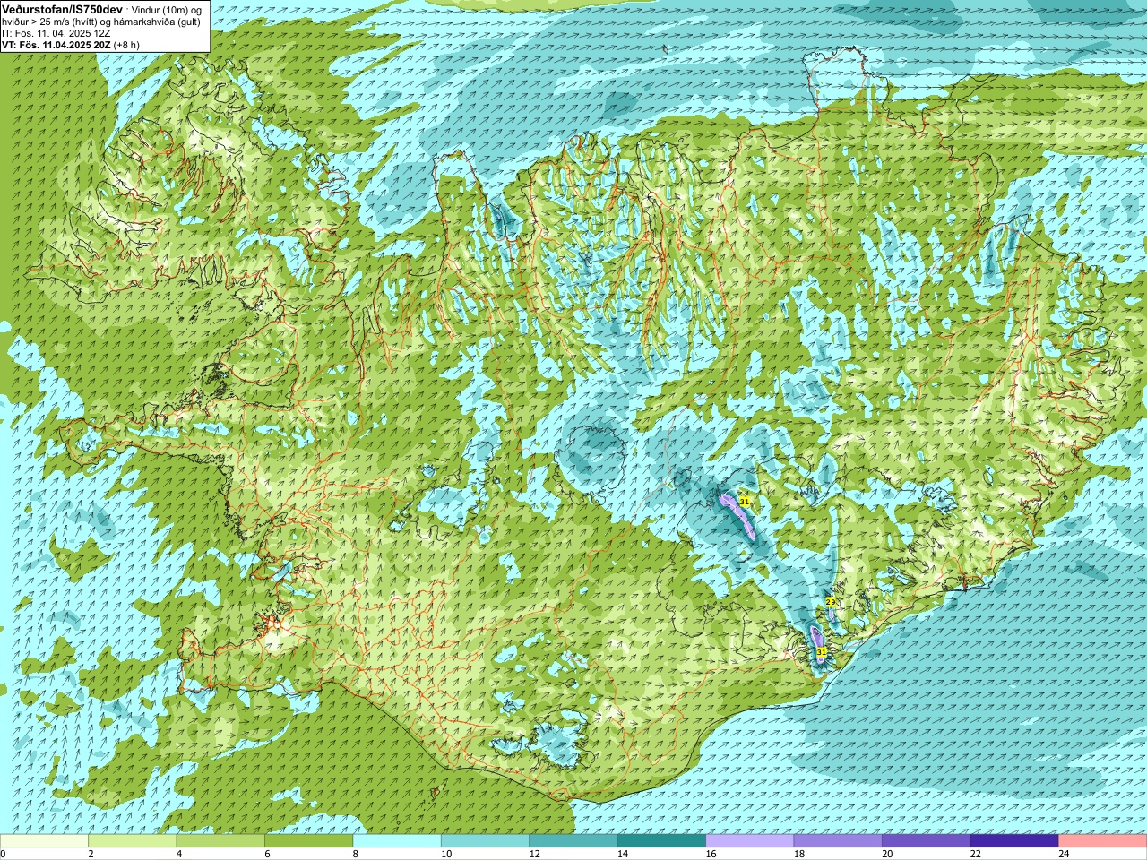The width and height of the screenshot is (1147, 860).
Task: Pick the 20–22 m/s violet legend swatch
Action: [927, 841]
